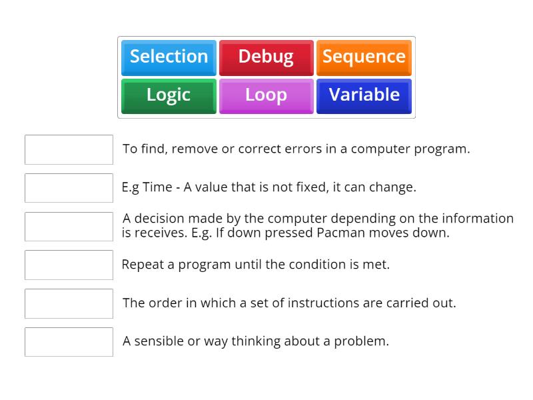533x400 pixels.
Task: Click the answer box beside the repeat definition
Action: (69, 265)
